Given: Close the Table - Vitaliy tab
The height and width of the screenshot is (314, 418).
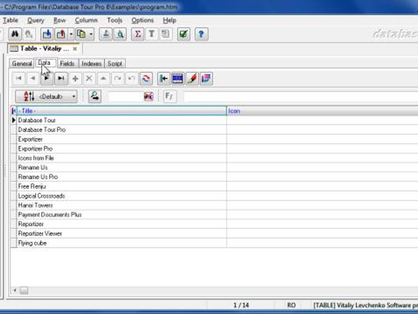Looking at the screenshot, I should [x=75, y=48].
